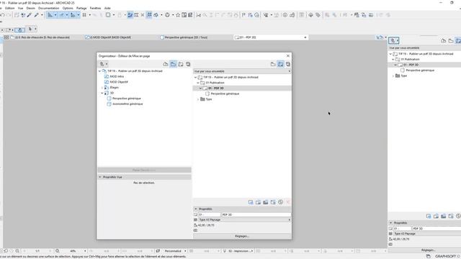Click Publisher Sets icon in Organizer right pane
The image size is (461, 259).
pos(288,64)
